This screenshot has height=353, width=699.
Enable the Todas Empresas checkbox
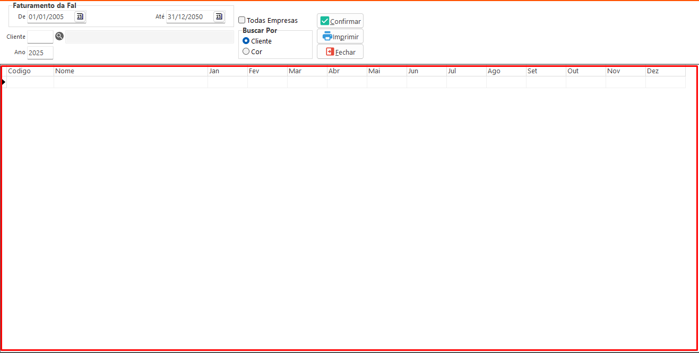click(x=242, y=20)
